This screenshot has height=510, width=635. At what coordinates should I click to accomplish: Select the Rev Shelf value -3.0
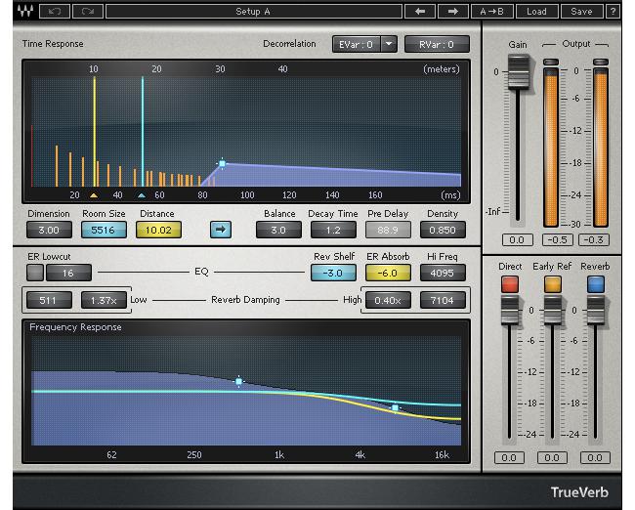(333, 273)
